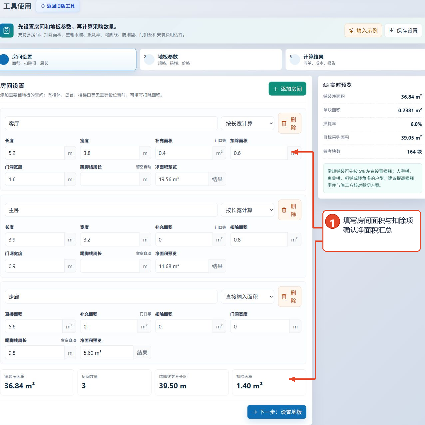Screen dimensions: 425x425
Task: Click 主卧 width field showing 3.2
Action: pyautogui.click(x=110, y=239)
